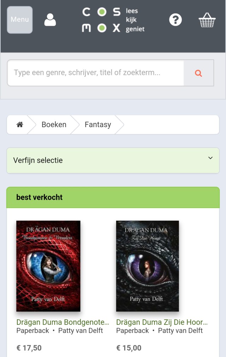Go to home via breadcrumb house icon
The image size is (226, 357).
[x=20, y=125]
